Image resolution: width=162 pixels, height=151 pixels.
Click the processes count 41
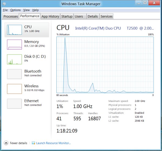(59, 118)
